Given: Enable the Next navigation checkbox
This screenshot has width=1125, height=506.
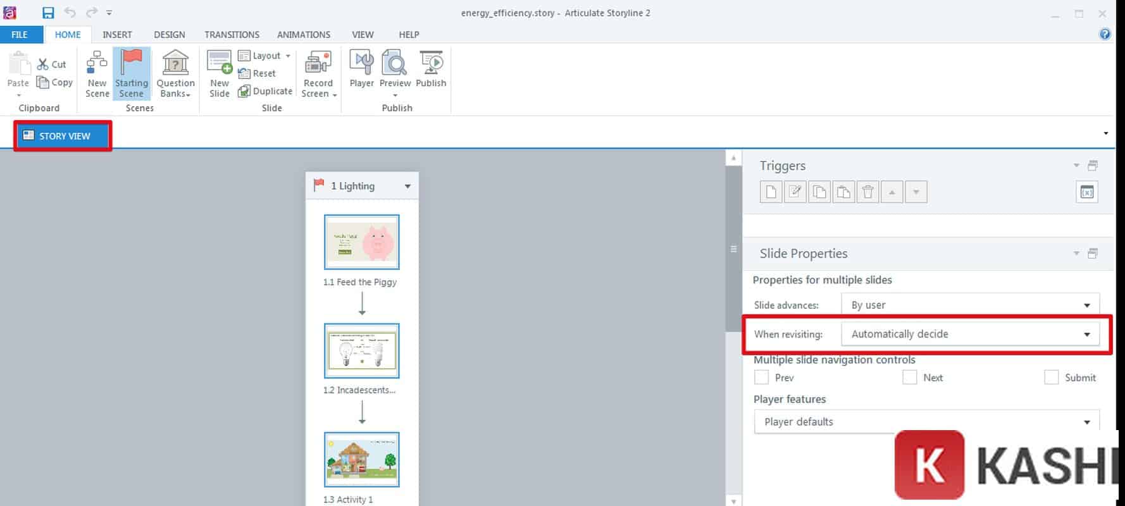Looking at the screenshot, I should (909, 378).
